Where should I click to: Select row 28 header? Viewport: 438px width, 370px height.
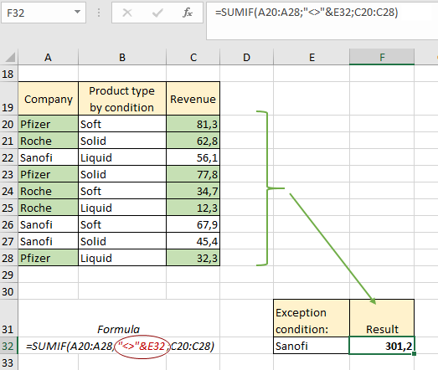click(8, 258)
